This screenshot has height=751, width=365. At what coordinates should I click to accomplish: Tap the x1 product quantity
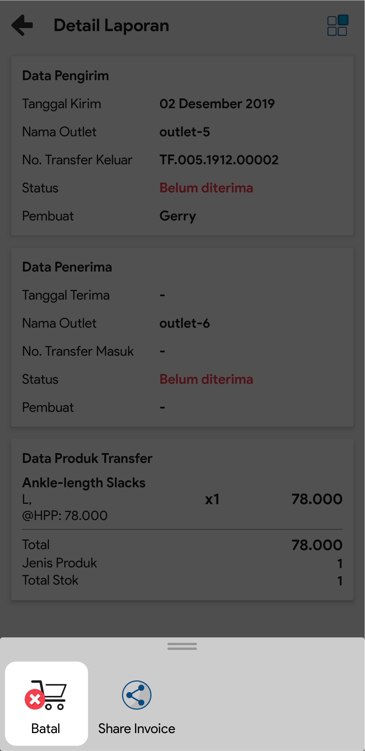click(212, 499)
